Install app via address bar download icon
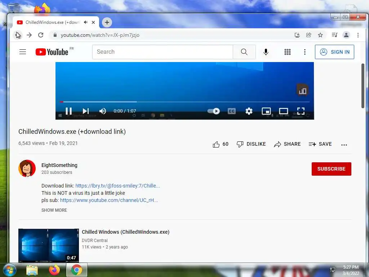 297,35
